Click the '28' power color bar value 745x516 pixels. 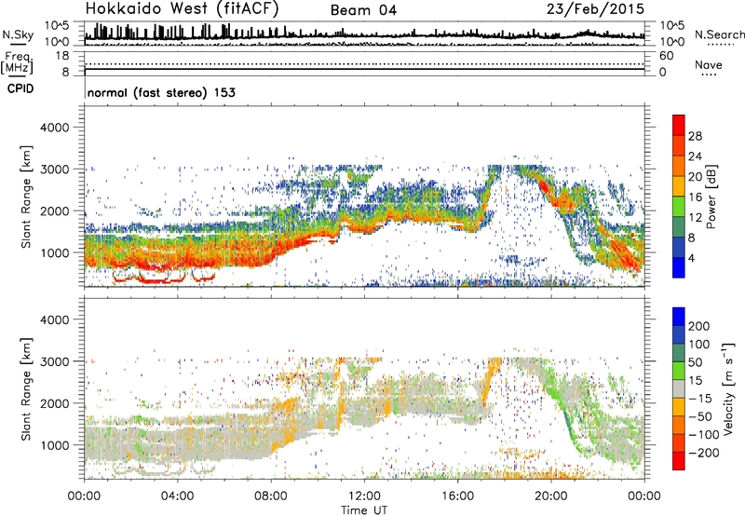pyautogui.click(x=695, y=136)
